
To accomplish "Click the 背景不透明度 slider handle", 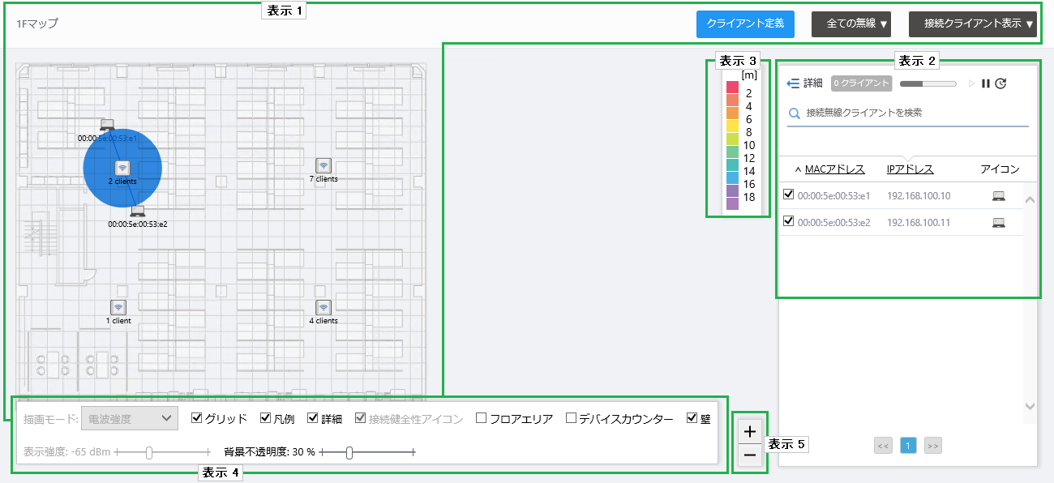I will click(349, 452).
